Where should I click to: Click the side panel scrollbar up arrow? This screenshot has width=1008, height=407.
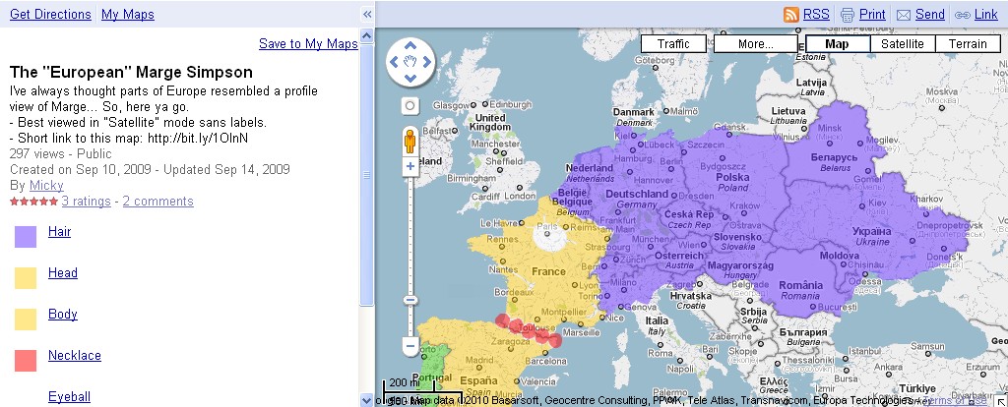[366, 35]
